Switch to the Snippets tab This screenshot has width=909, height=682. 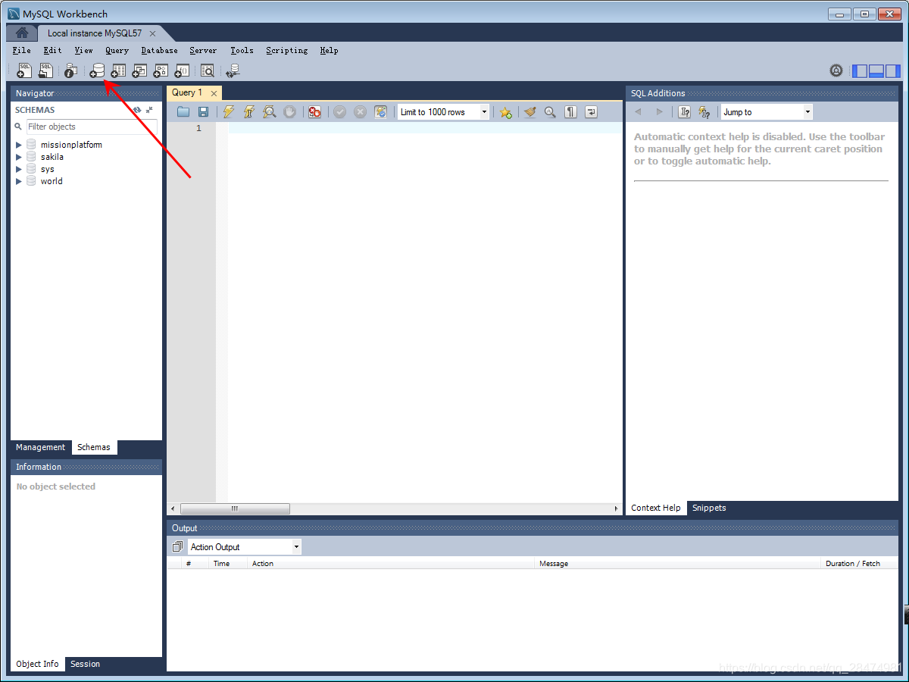click(709, 508)
